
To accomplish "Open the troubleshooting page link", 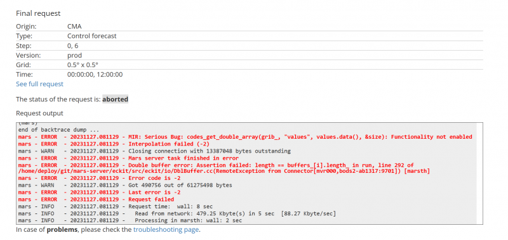I will click(x=166, y=230).
